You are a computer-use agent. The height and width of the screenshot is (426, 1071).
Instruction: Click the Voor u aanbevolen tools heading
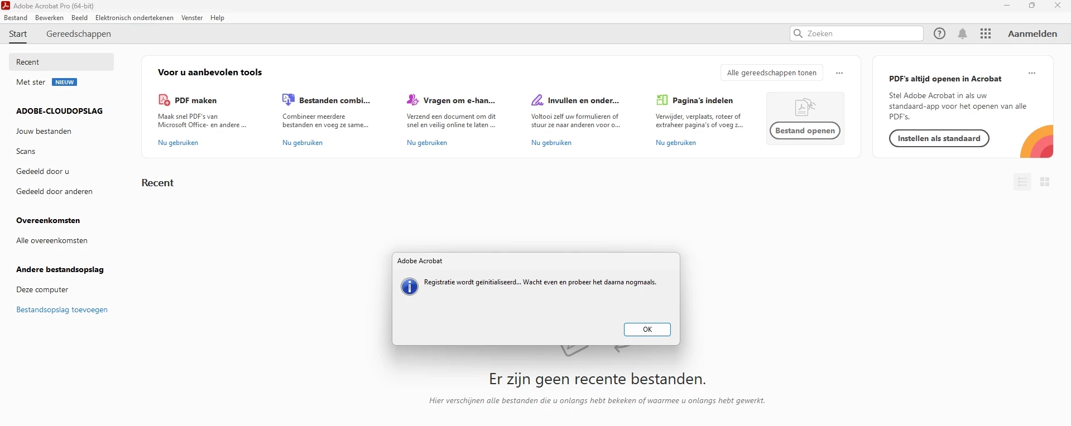tap(210, 72)
